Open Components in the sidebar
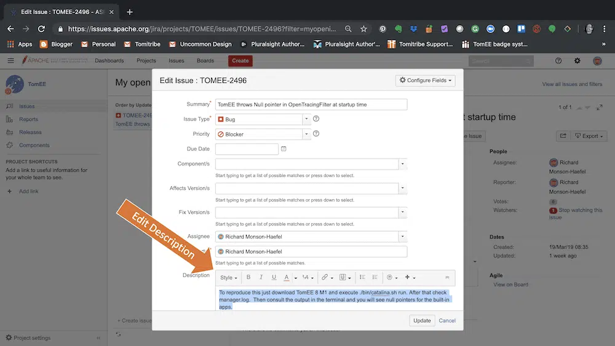This screenshot has height=346, width=615. pyautogui.click(x=34, y=145)
